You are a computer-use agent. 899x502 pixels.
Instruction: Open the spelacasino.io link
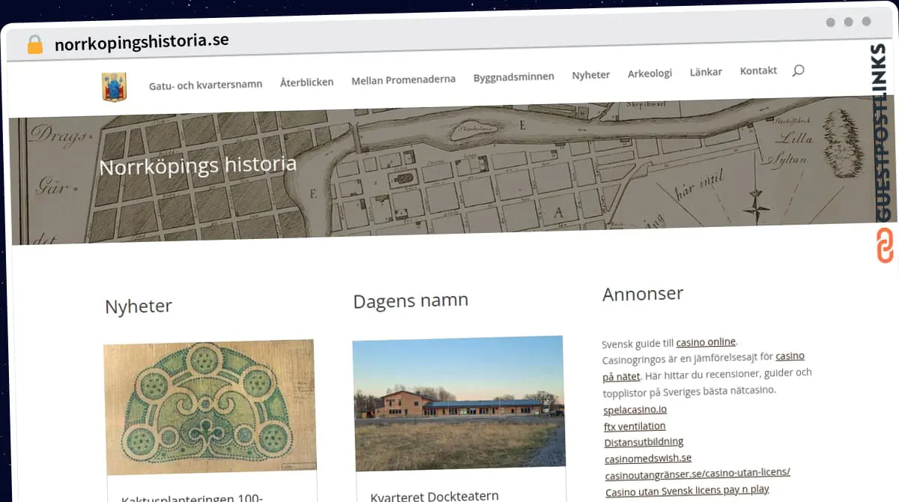tap(635, 410)
